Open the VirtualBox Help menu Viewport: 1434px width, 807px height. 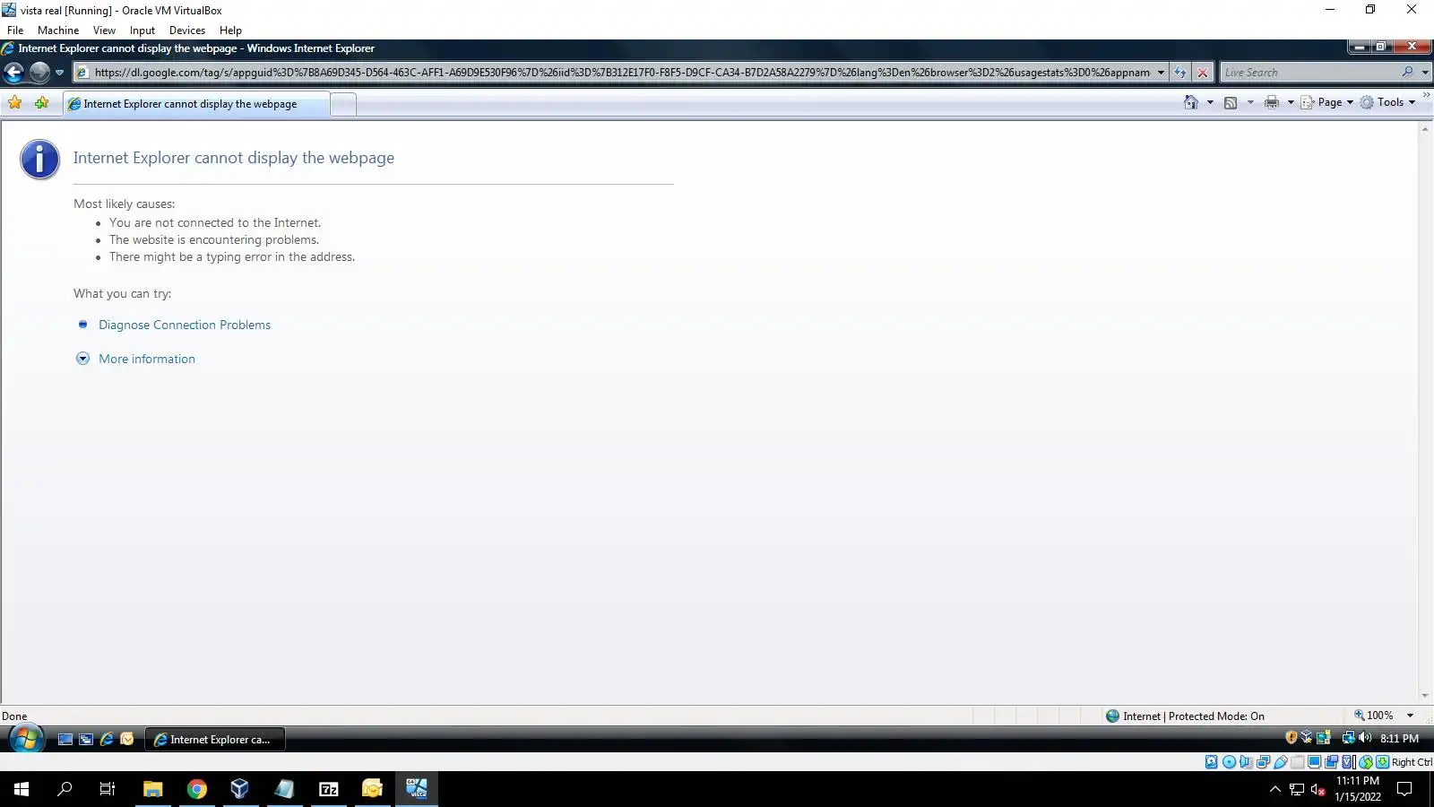pyautogui.click(x=230, y=30)
